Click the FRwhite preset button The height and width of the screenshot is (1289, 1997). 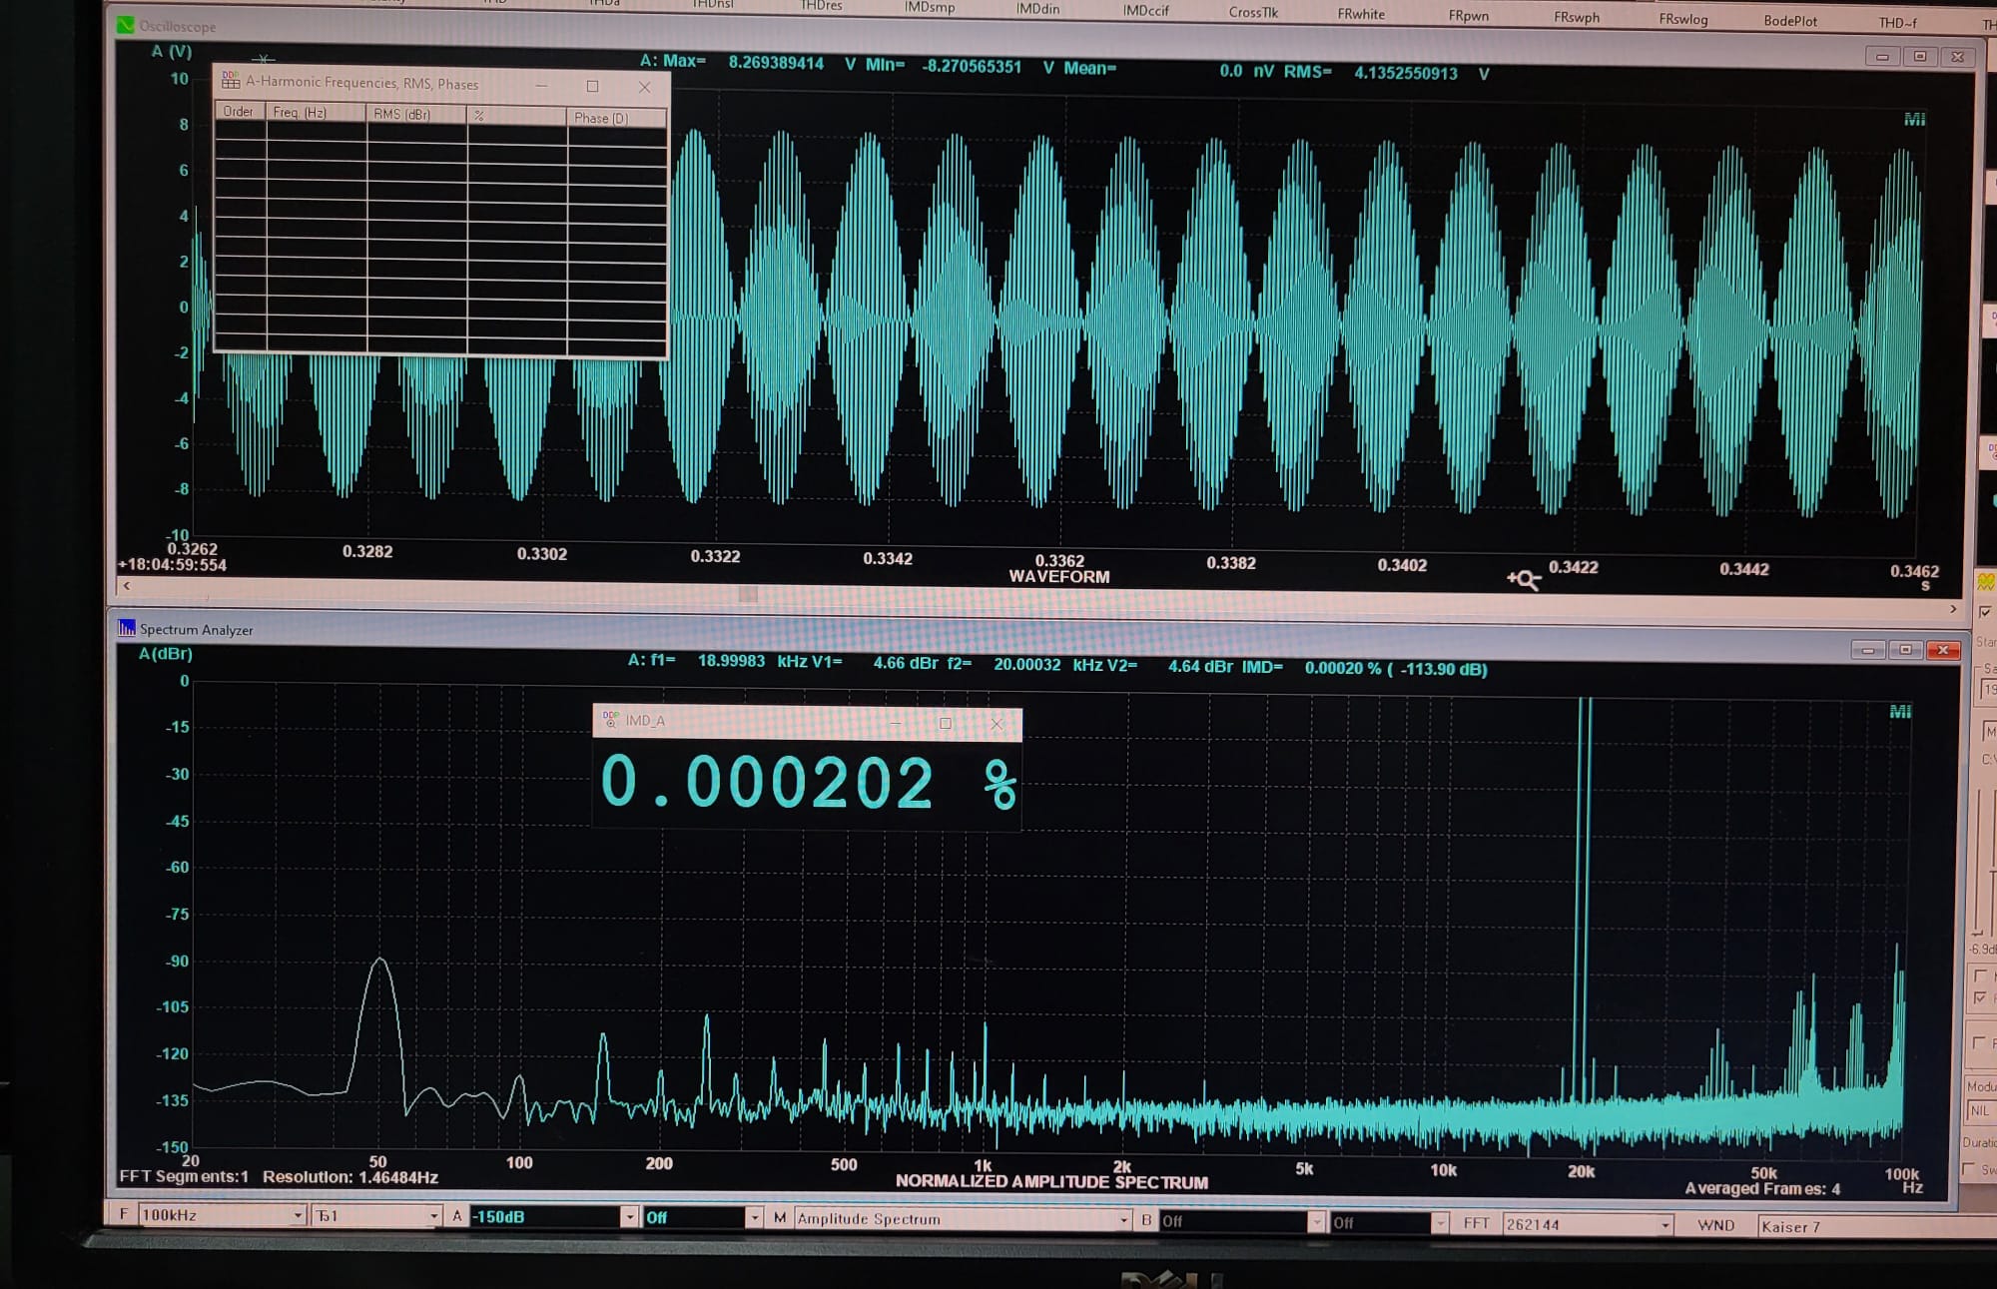(1361, 14)
